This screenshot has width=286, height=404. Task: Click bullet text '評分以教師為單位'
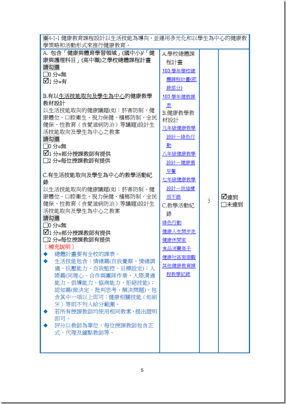coord(76,325)
